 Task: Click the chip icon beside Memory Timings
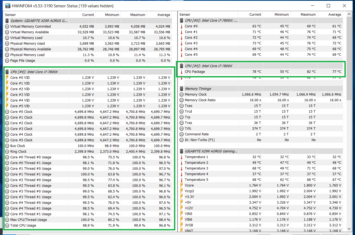coord(182,89)
